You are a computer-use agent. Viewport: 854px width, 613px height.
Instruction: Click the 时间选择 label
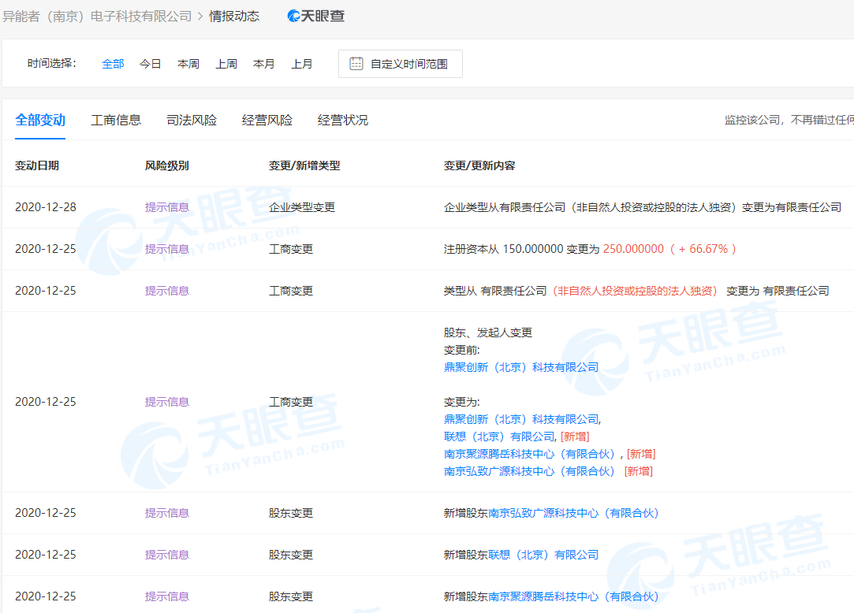pos(52,63)
